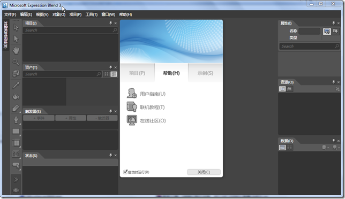345x199 pixels.
Task: Click the Online Tutorials lightbulb icon
Action: [132, 107]
